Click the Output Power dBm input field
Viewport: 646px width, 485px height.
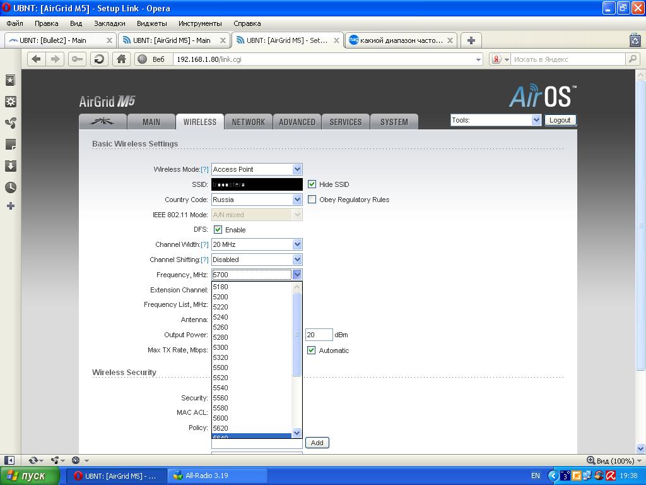tap(319, 335)
